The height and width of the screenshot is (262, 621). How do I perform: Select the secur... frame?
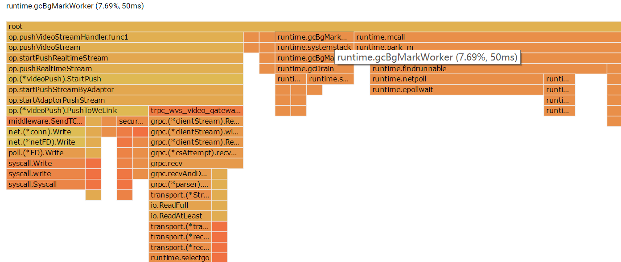132,121
